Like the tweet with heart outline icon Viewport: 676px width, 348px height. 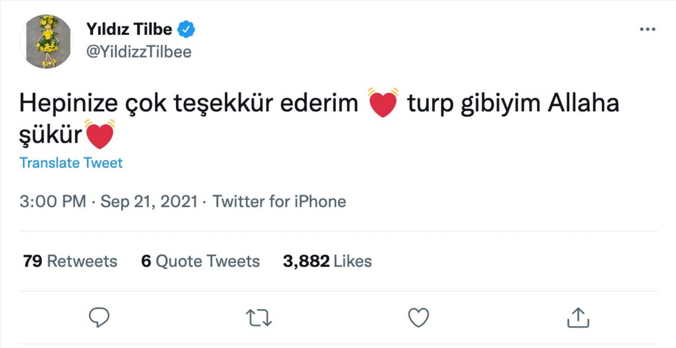419,317
